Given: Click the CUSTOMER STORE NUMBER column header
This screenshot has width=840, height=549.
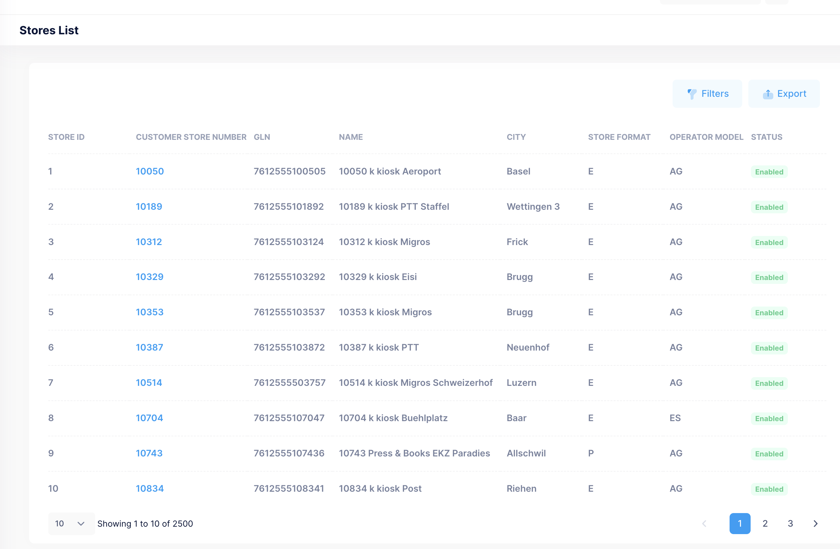Looking at the screenshot, I should click(191, 137).
